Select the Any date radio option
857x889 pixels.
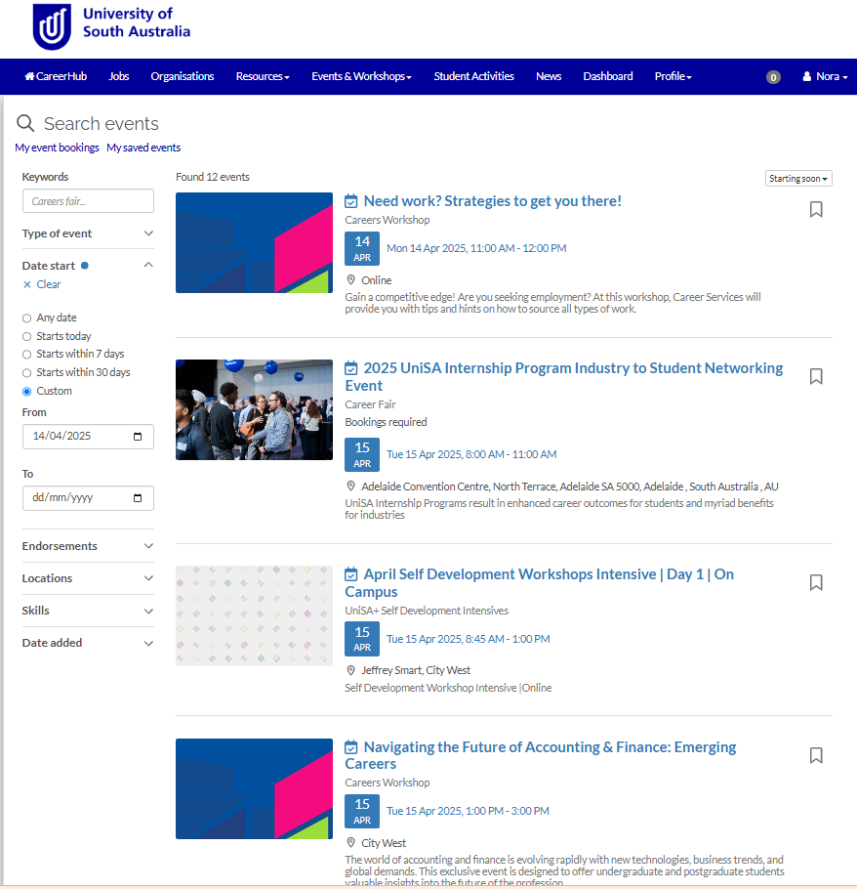[26, 318]
